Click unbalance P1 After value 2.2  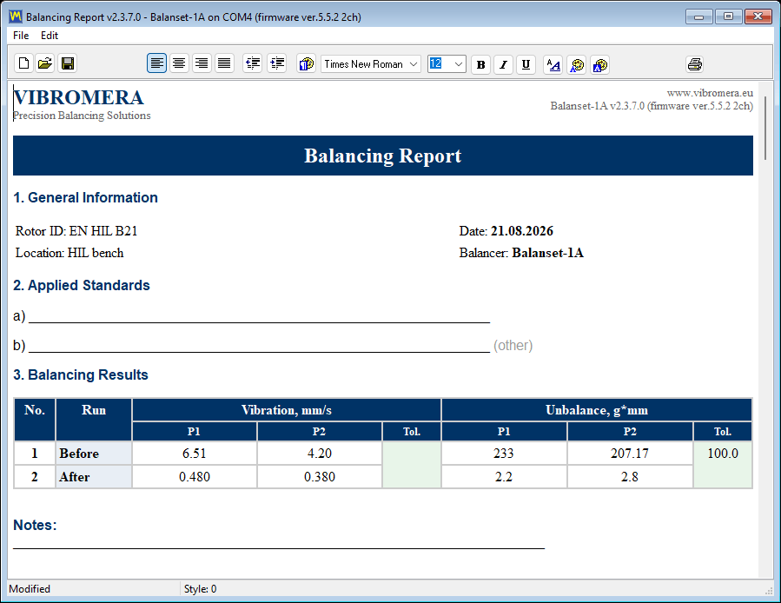tap(504, 477)
